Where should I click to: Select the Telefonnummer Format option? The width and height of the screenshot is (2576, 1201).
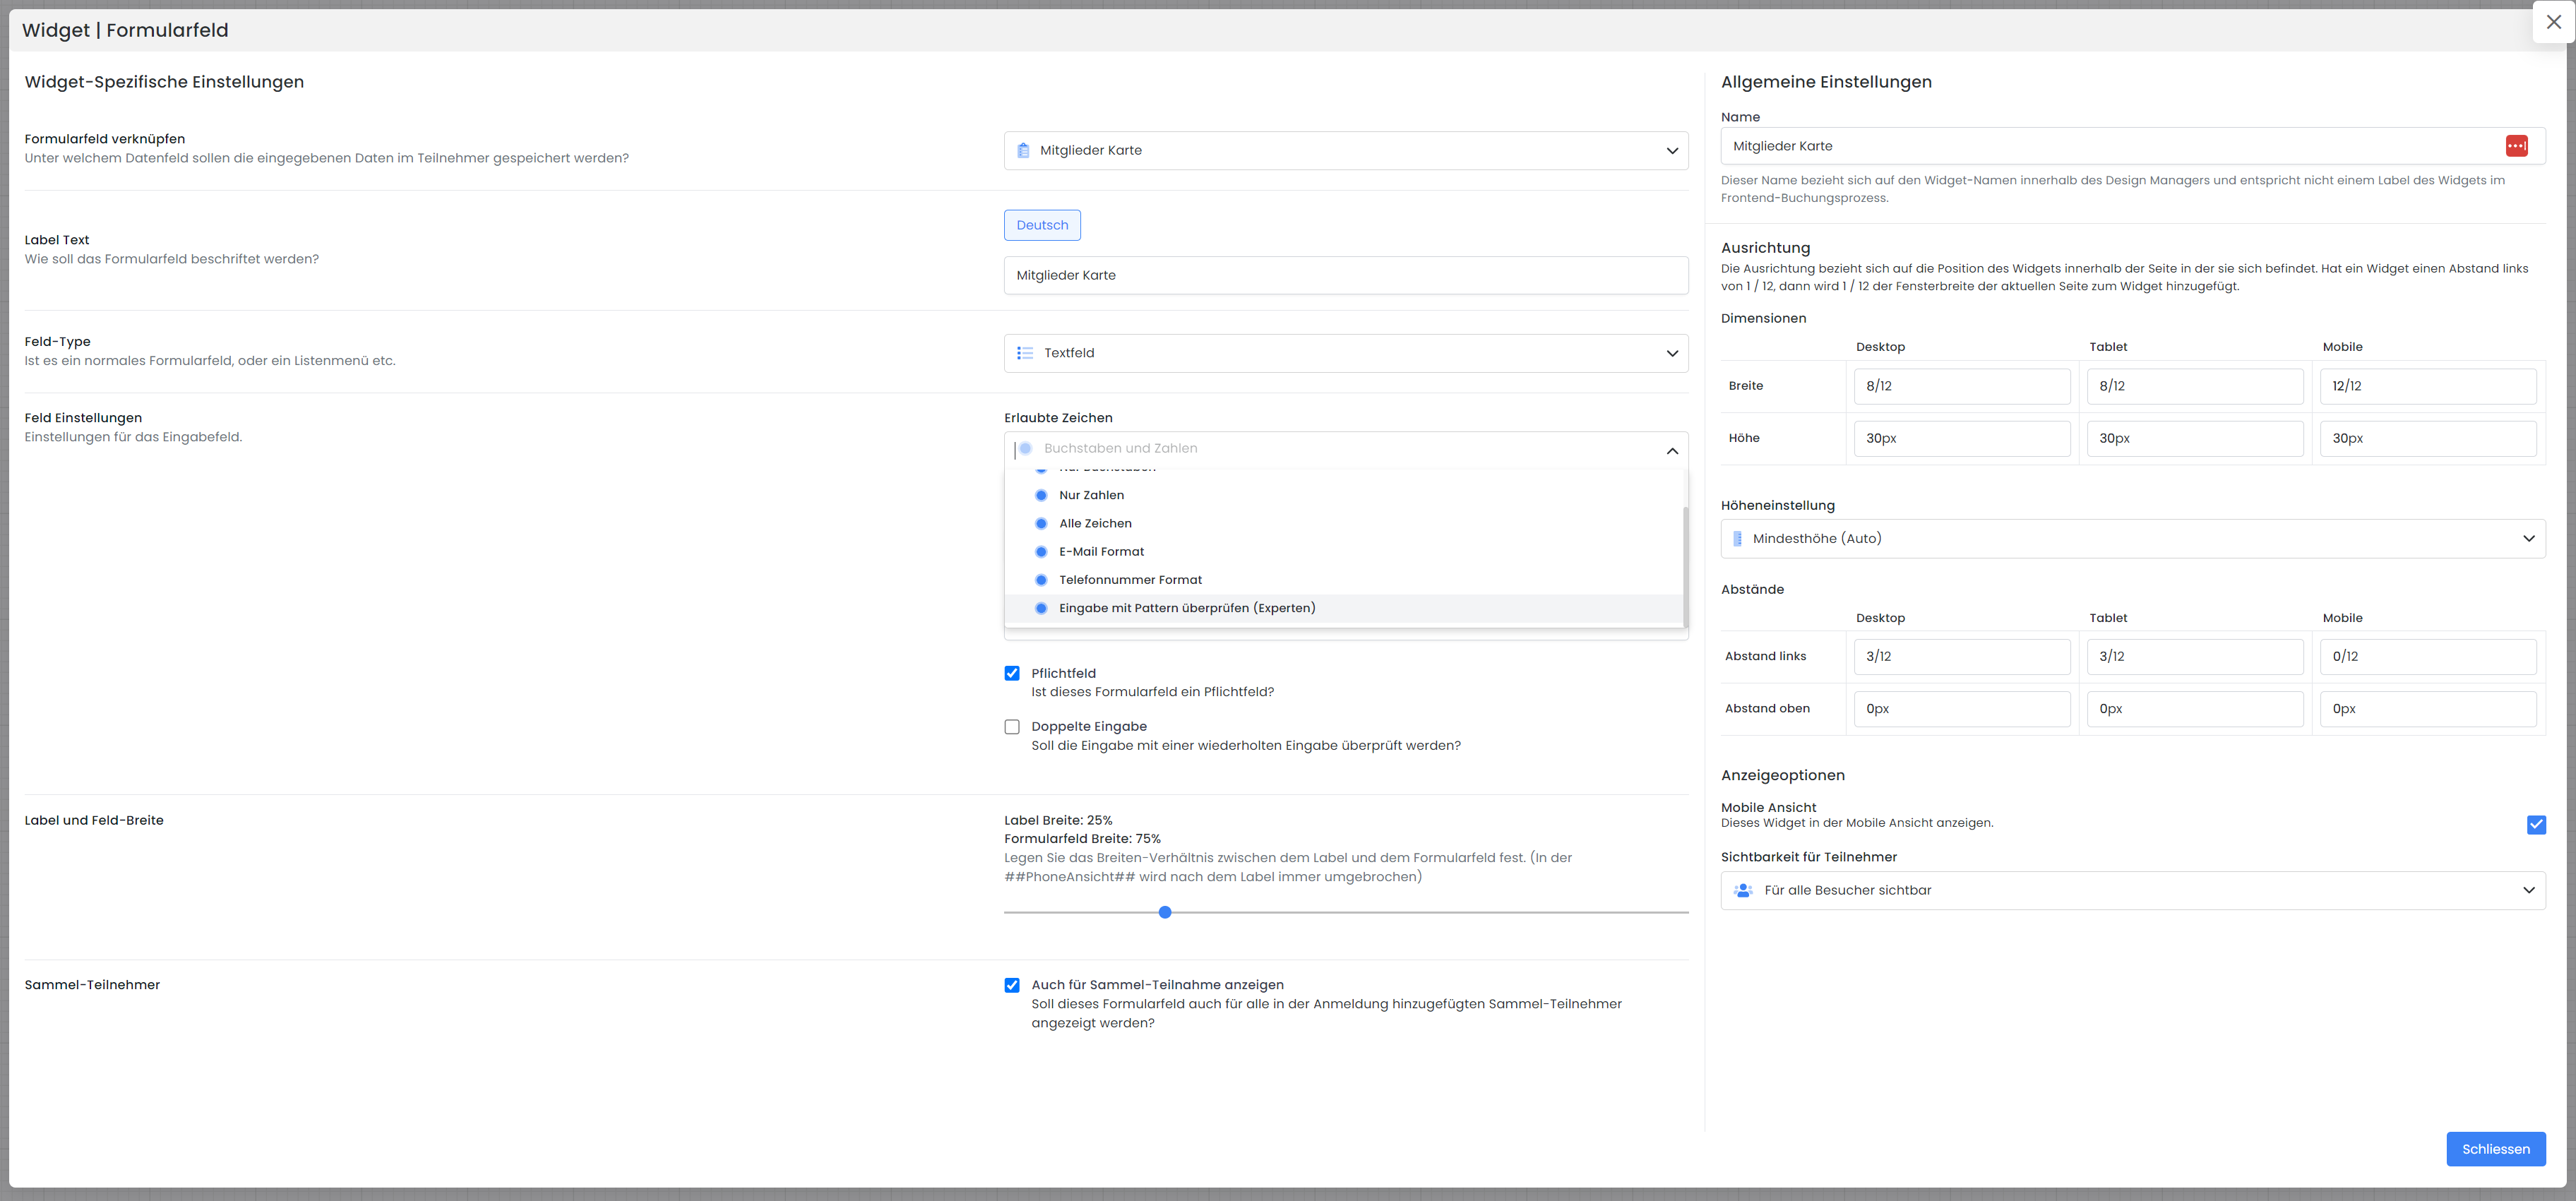[x=1130, y=580]
